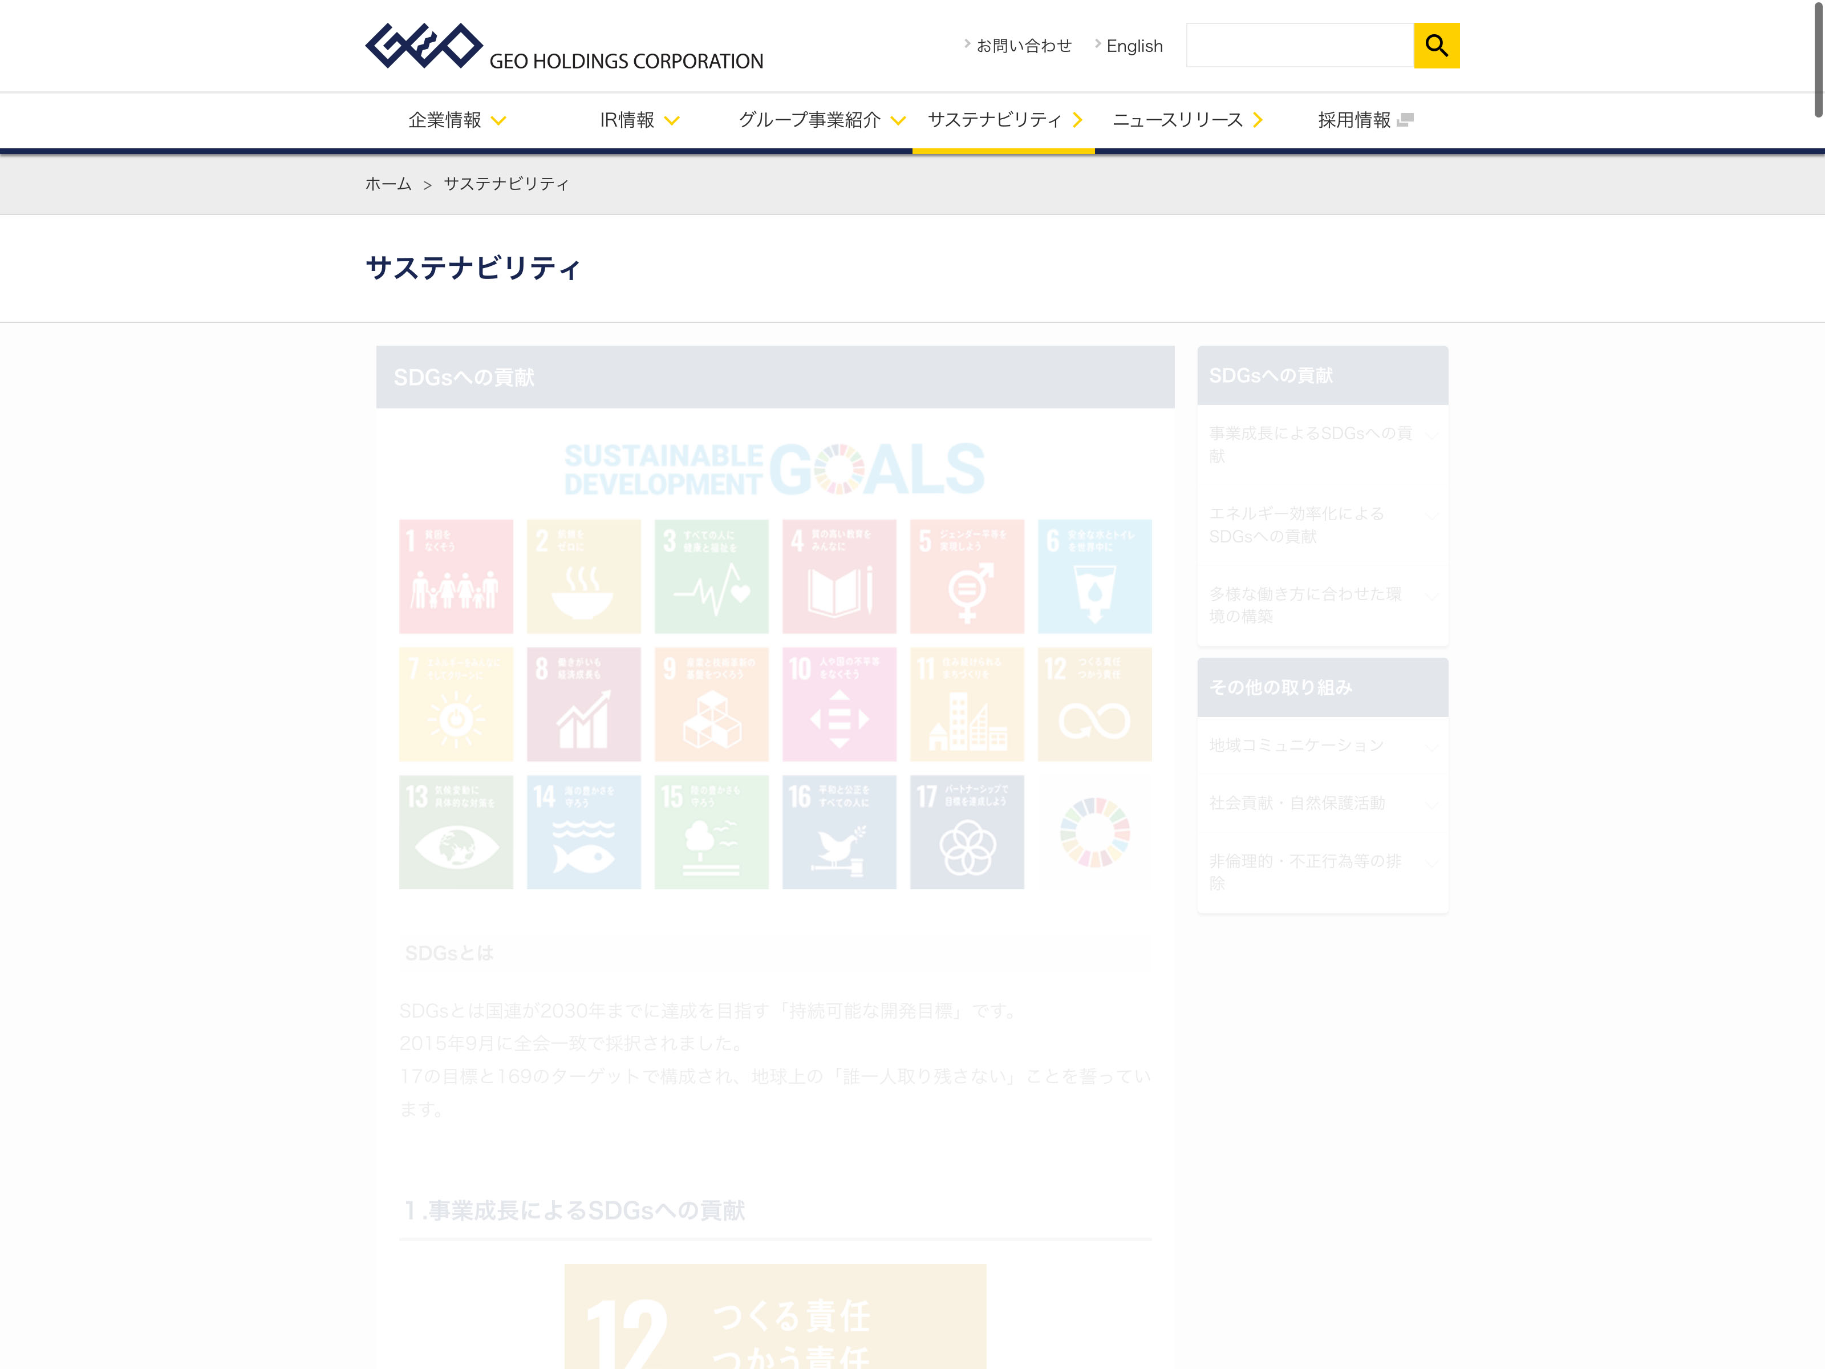Select SDG goal 6 clean water icon
1825x1369 pixels.
[x=1095, y=576]
